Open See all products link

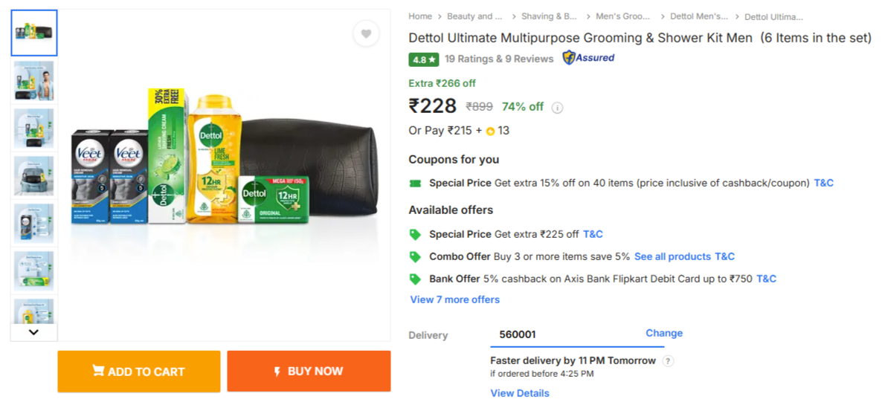click(672, 256)
